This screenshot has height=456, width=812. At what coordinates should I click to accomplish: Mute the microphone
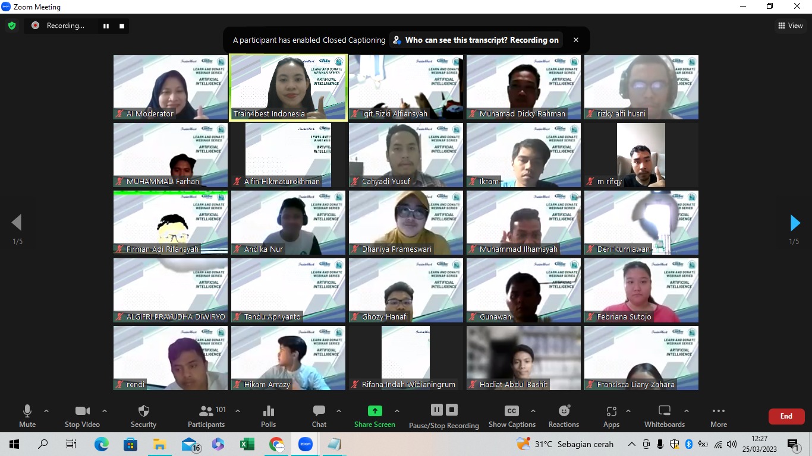[x=27, y=416]
